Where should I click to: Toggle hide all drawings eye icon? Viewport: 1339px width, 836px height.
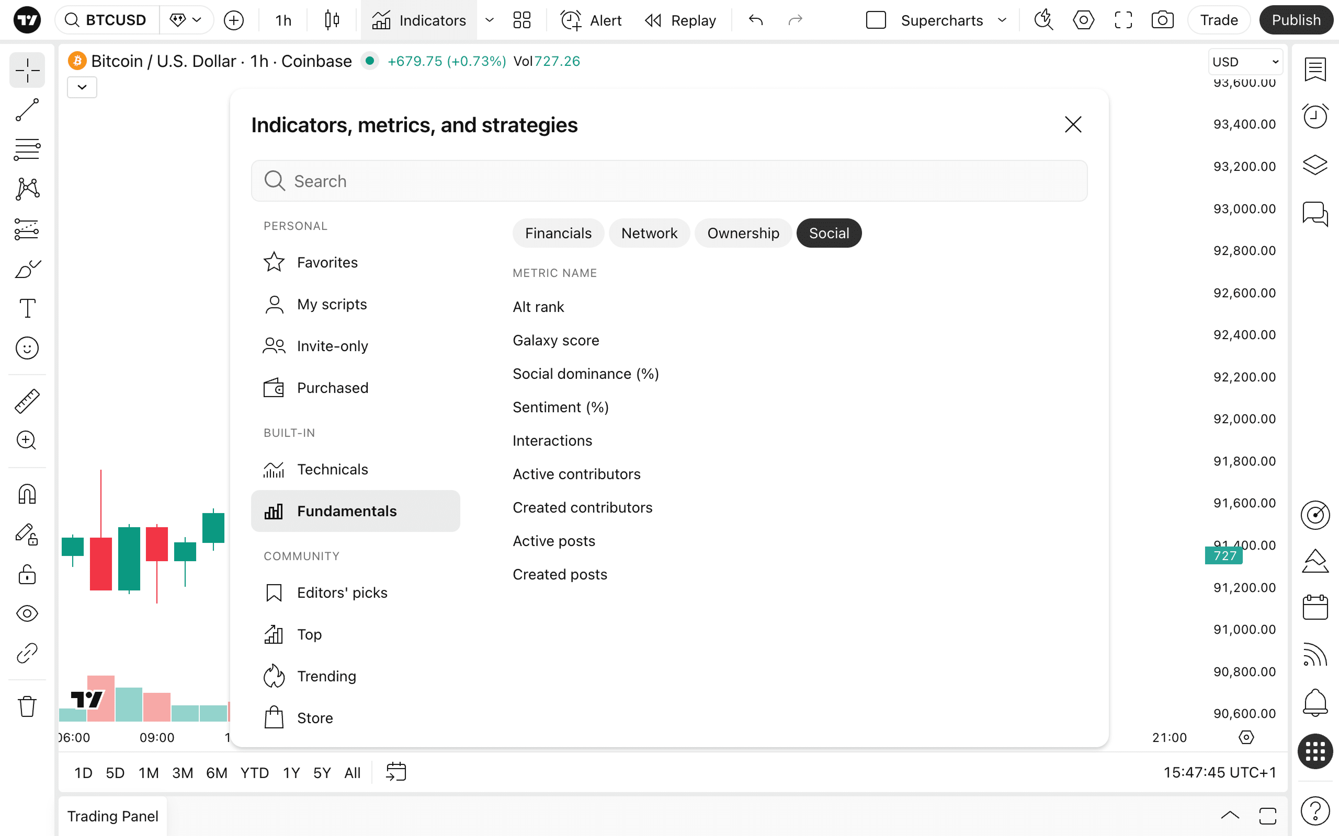27,613
